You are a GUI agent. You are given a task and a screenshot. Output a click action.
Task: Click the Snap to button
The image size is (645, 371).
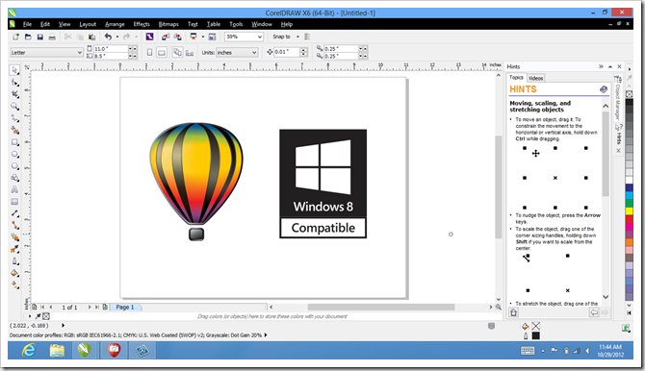click(x=281, y=37)
